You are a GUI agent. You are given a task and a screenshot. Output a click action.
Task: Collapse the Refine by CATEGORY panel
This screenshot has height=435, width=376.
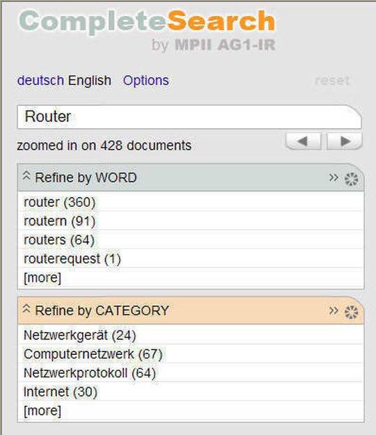(x=26, y=309)
